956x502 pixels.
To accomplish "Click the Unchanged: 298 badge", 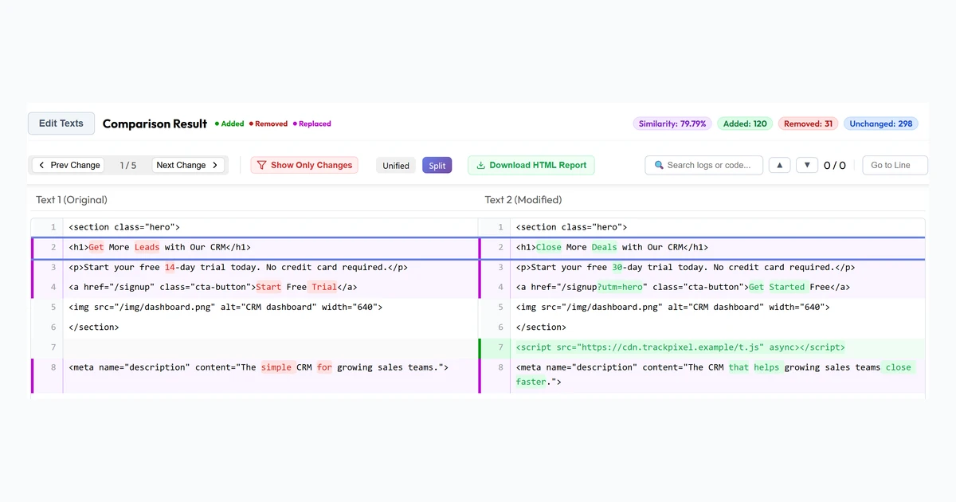I will click(881, 124).
